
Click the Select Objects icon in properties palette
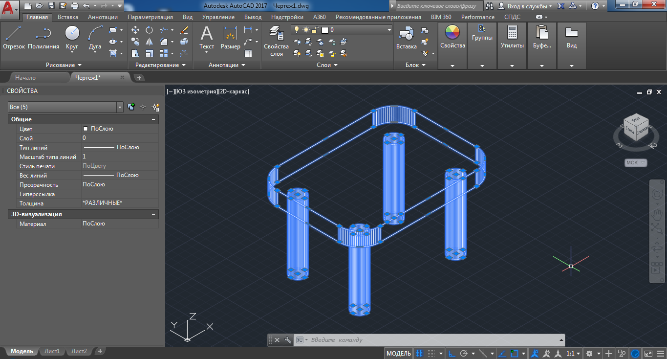[x=143, y=107]
